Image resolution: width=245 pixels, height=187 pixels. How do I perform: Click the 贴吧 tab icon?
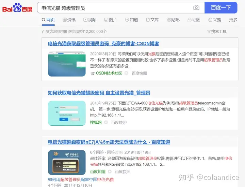[168, 20]
